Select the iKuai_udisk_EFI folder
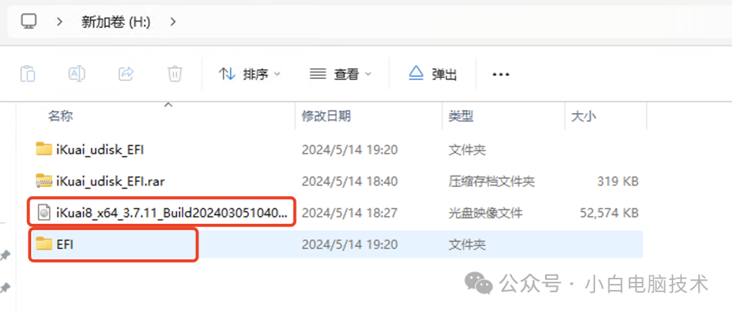This screenshot has height=313, width=732. pos(100,149)
